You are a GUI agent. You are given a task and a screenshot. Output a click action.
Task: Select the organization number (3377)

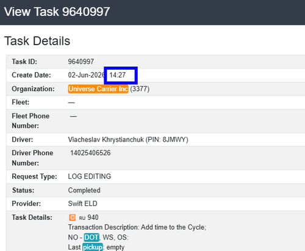click(140, 89)
